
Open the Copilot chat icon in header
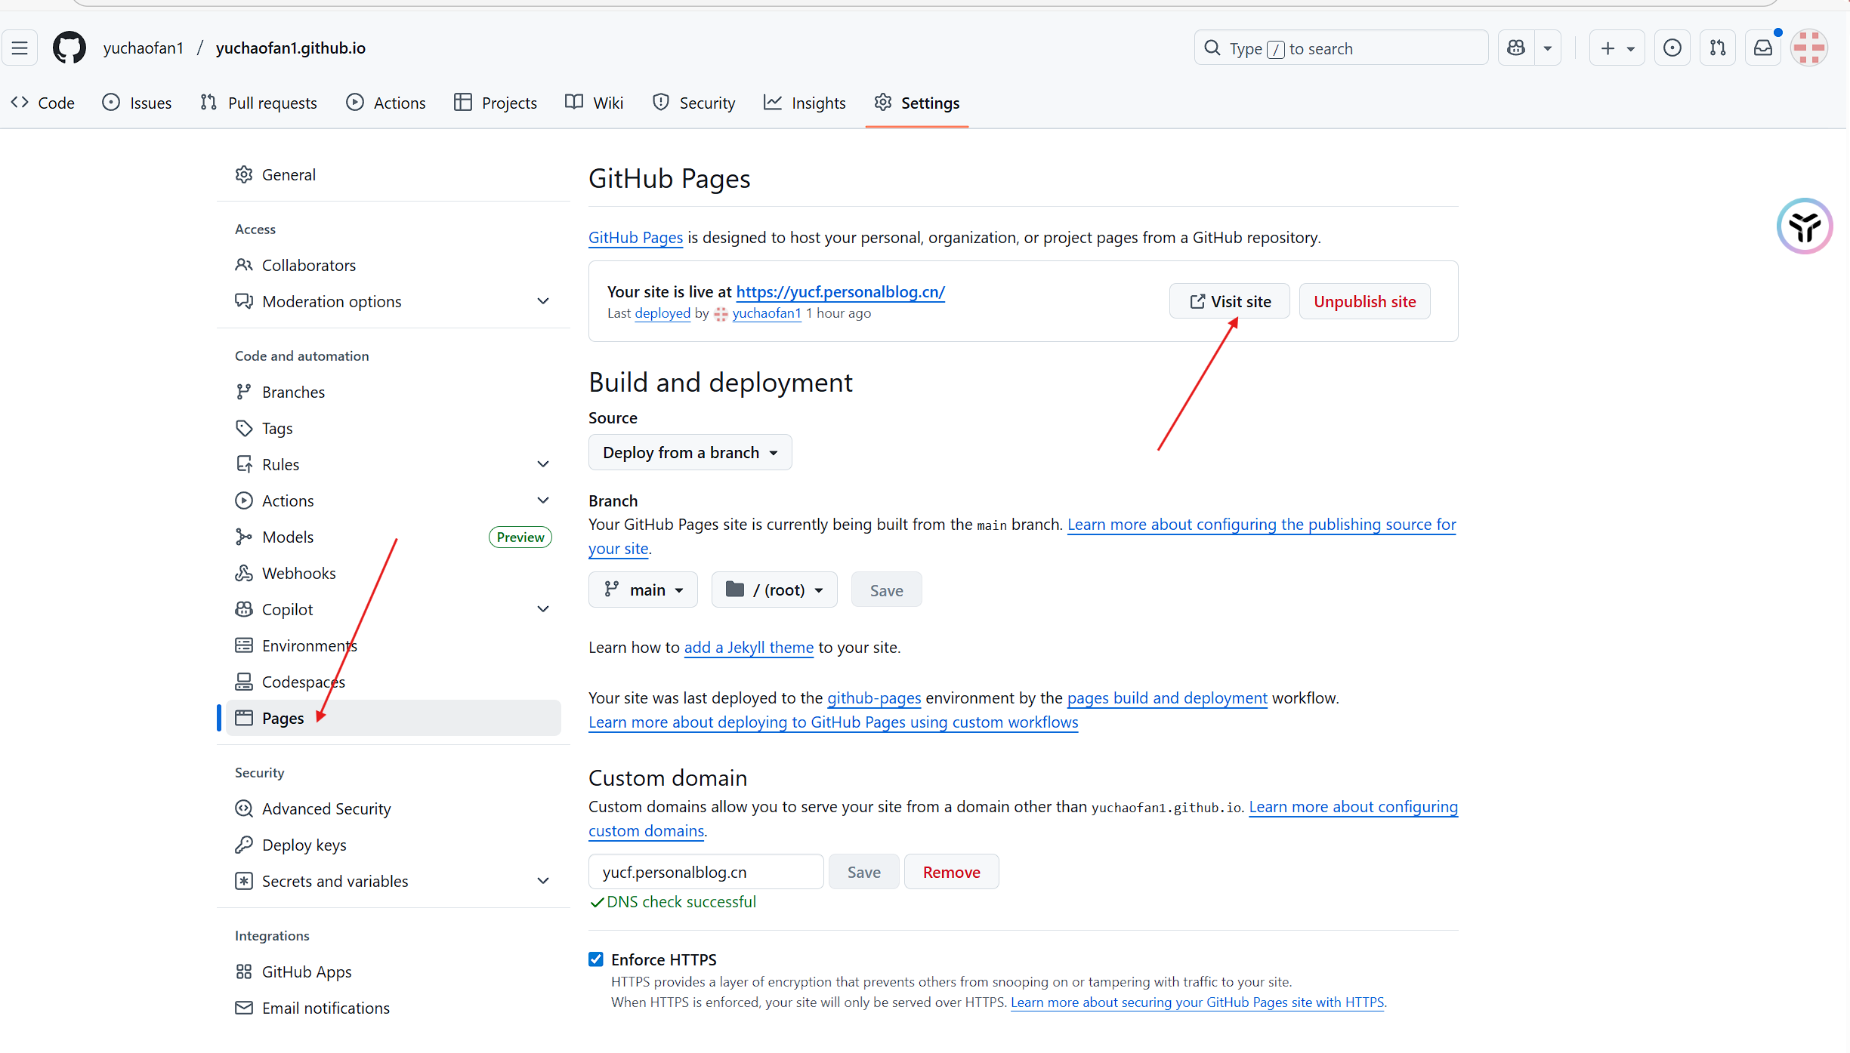point(1516,48)
